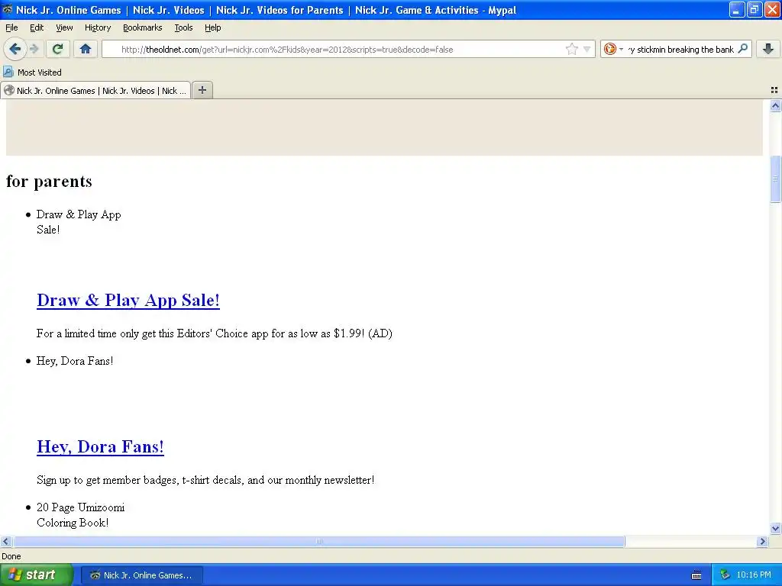Image resolution: width=782 pixels, height=586 pixels.
Task: Open the Home page icon
Action: click(86, 49)
